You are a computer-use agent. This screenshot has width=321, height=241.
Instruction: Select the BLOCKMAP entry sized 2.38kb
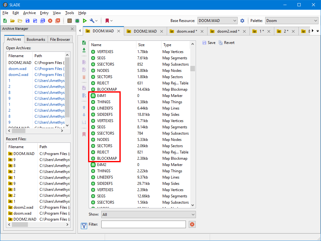pyautogui.click(x=139, y=158)
